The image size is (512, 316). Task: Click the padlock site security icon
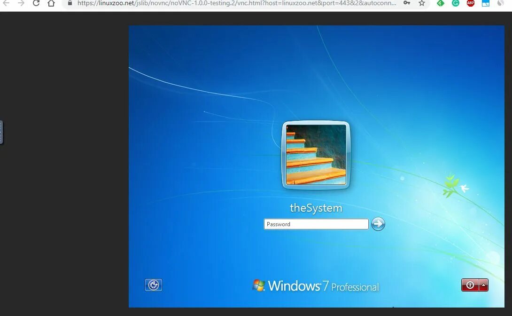(x=70, y=3)
